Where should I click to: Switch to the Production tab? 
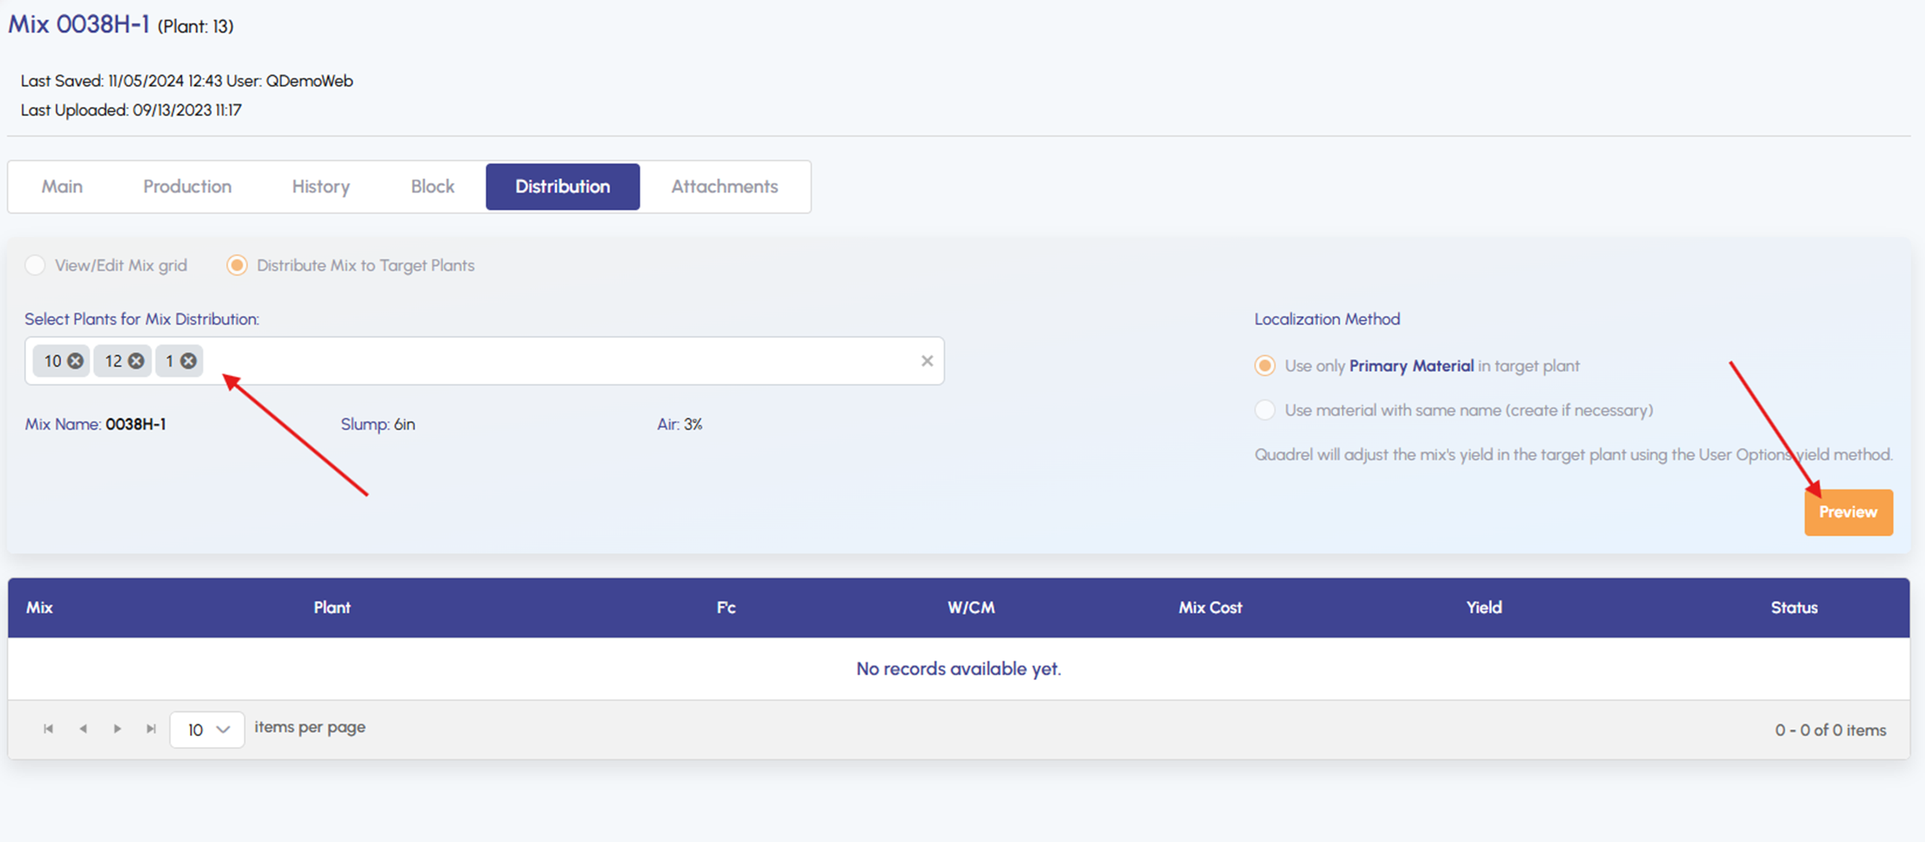click(x=187, y=187)
